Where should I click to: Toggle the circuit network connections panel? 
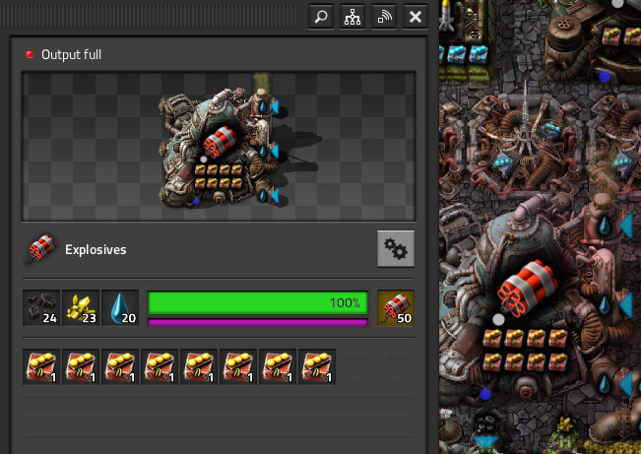point(353,17)
